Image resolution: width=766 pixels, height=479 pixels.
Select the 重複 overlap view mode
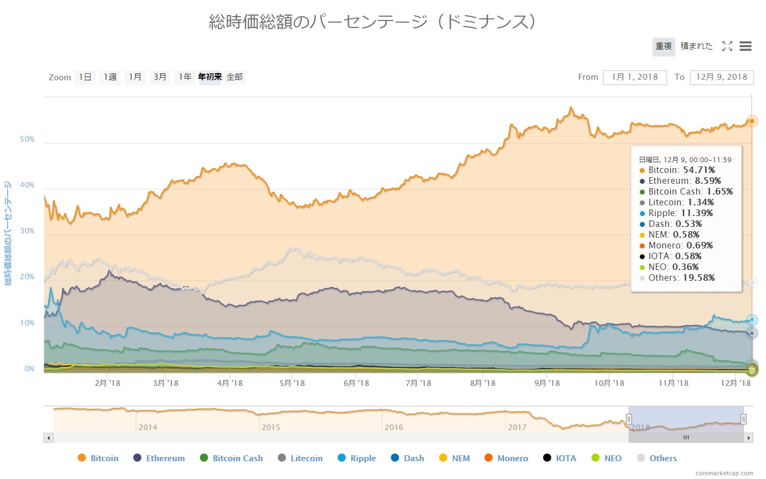pyautogui.click(x=664, y=46)
